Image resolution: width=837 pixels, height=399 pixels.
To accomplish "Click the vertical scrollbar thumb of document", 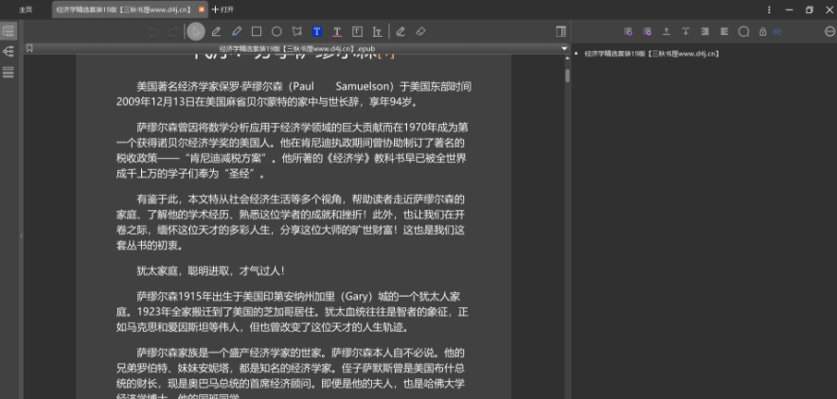I will point(567,76).
